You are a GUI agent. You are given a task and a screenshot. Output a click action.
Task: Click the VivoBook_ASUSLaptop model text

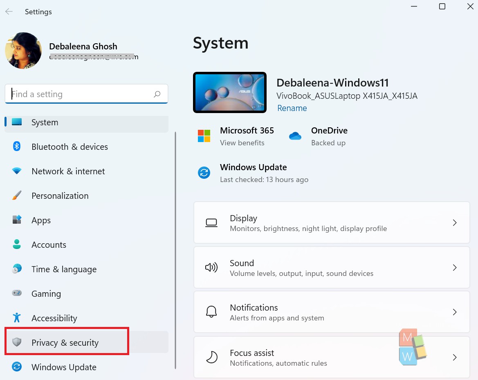coord(347,96)
